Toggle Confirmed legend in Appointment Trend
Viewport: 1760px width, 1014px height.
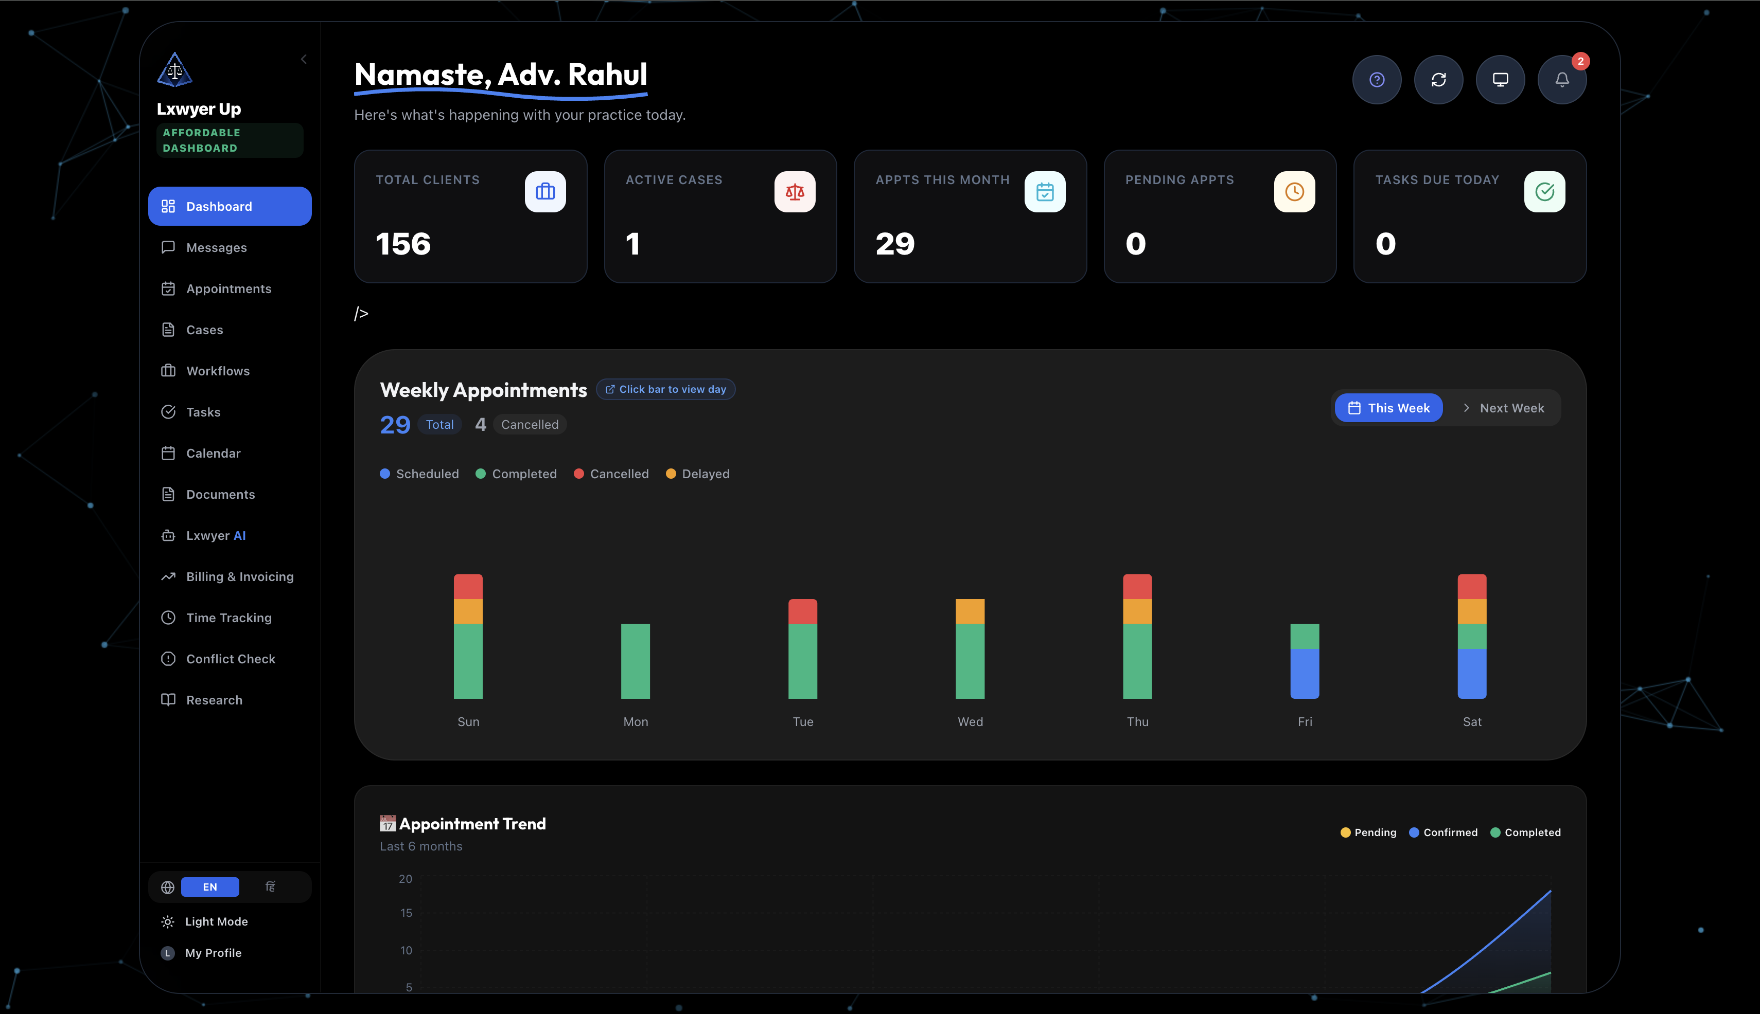(x=1443, y=833)
